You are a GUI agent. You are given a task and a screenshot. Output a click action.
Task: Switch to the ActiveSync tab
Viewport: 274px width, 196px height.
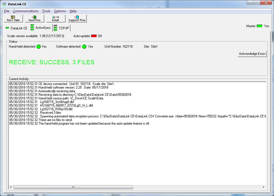(41, 28)
